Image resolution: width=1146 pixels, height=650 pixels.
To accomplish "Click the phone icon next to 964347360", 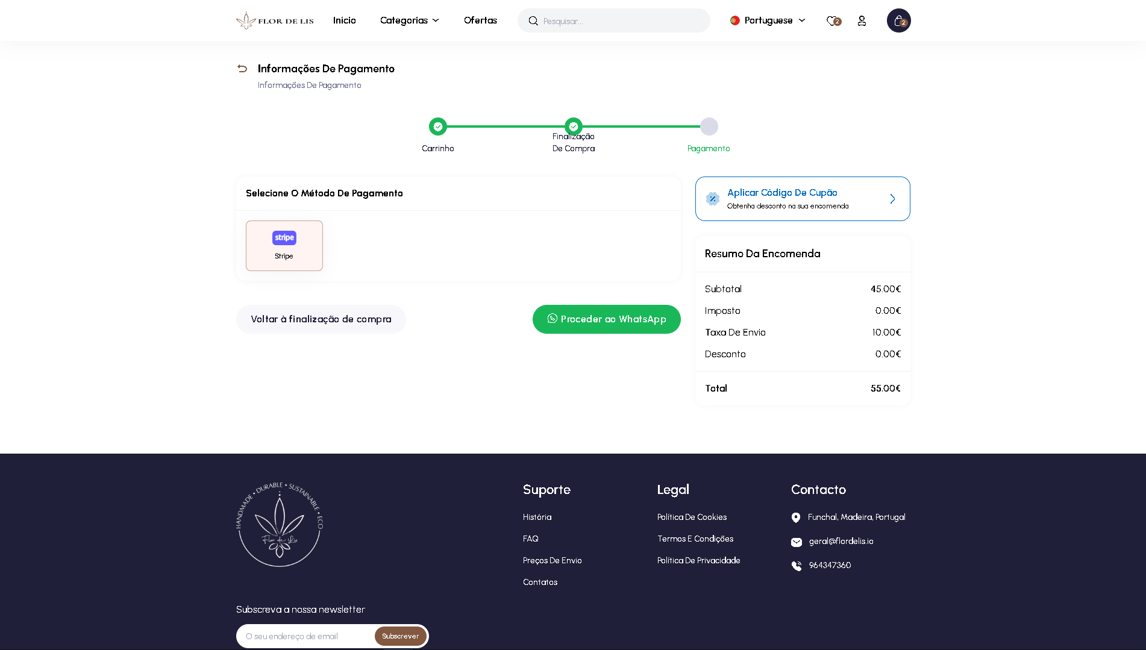I will point(797,565).
